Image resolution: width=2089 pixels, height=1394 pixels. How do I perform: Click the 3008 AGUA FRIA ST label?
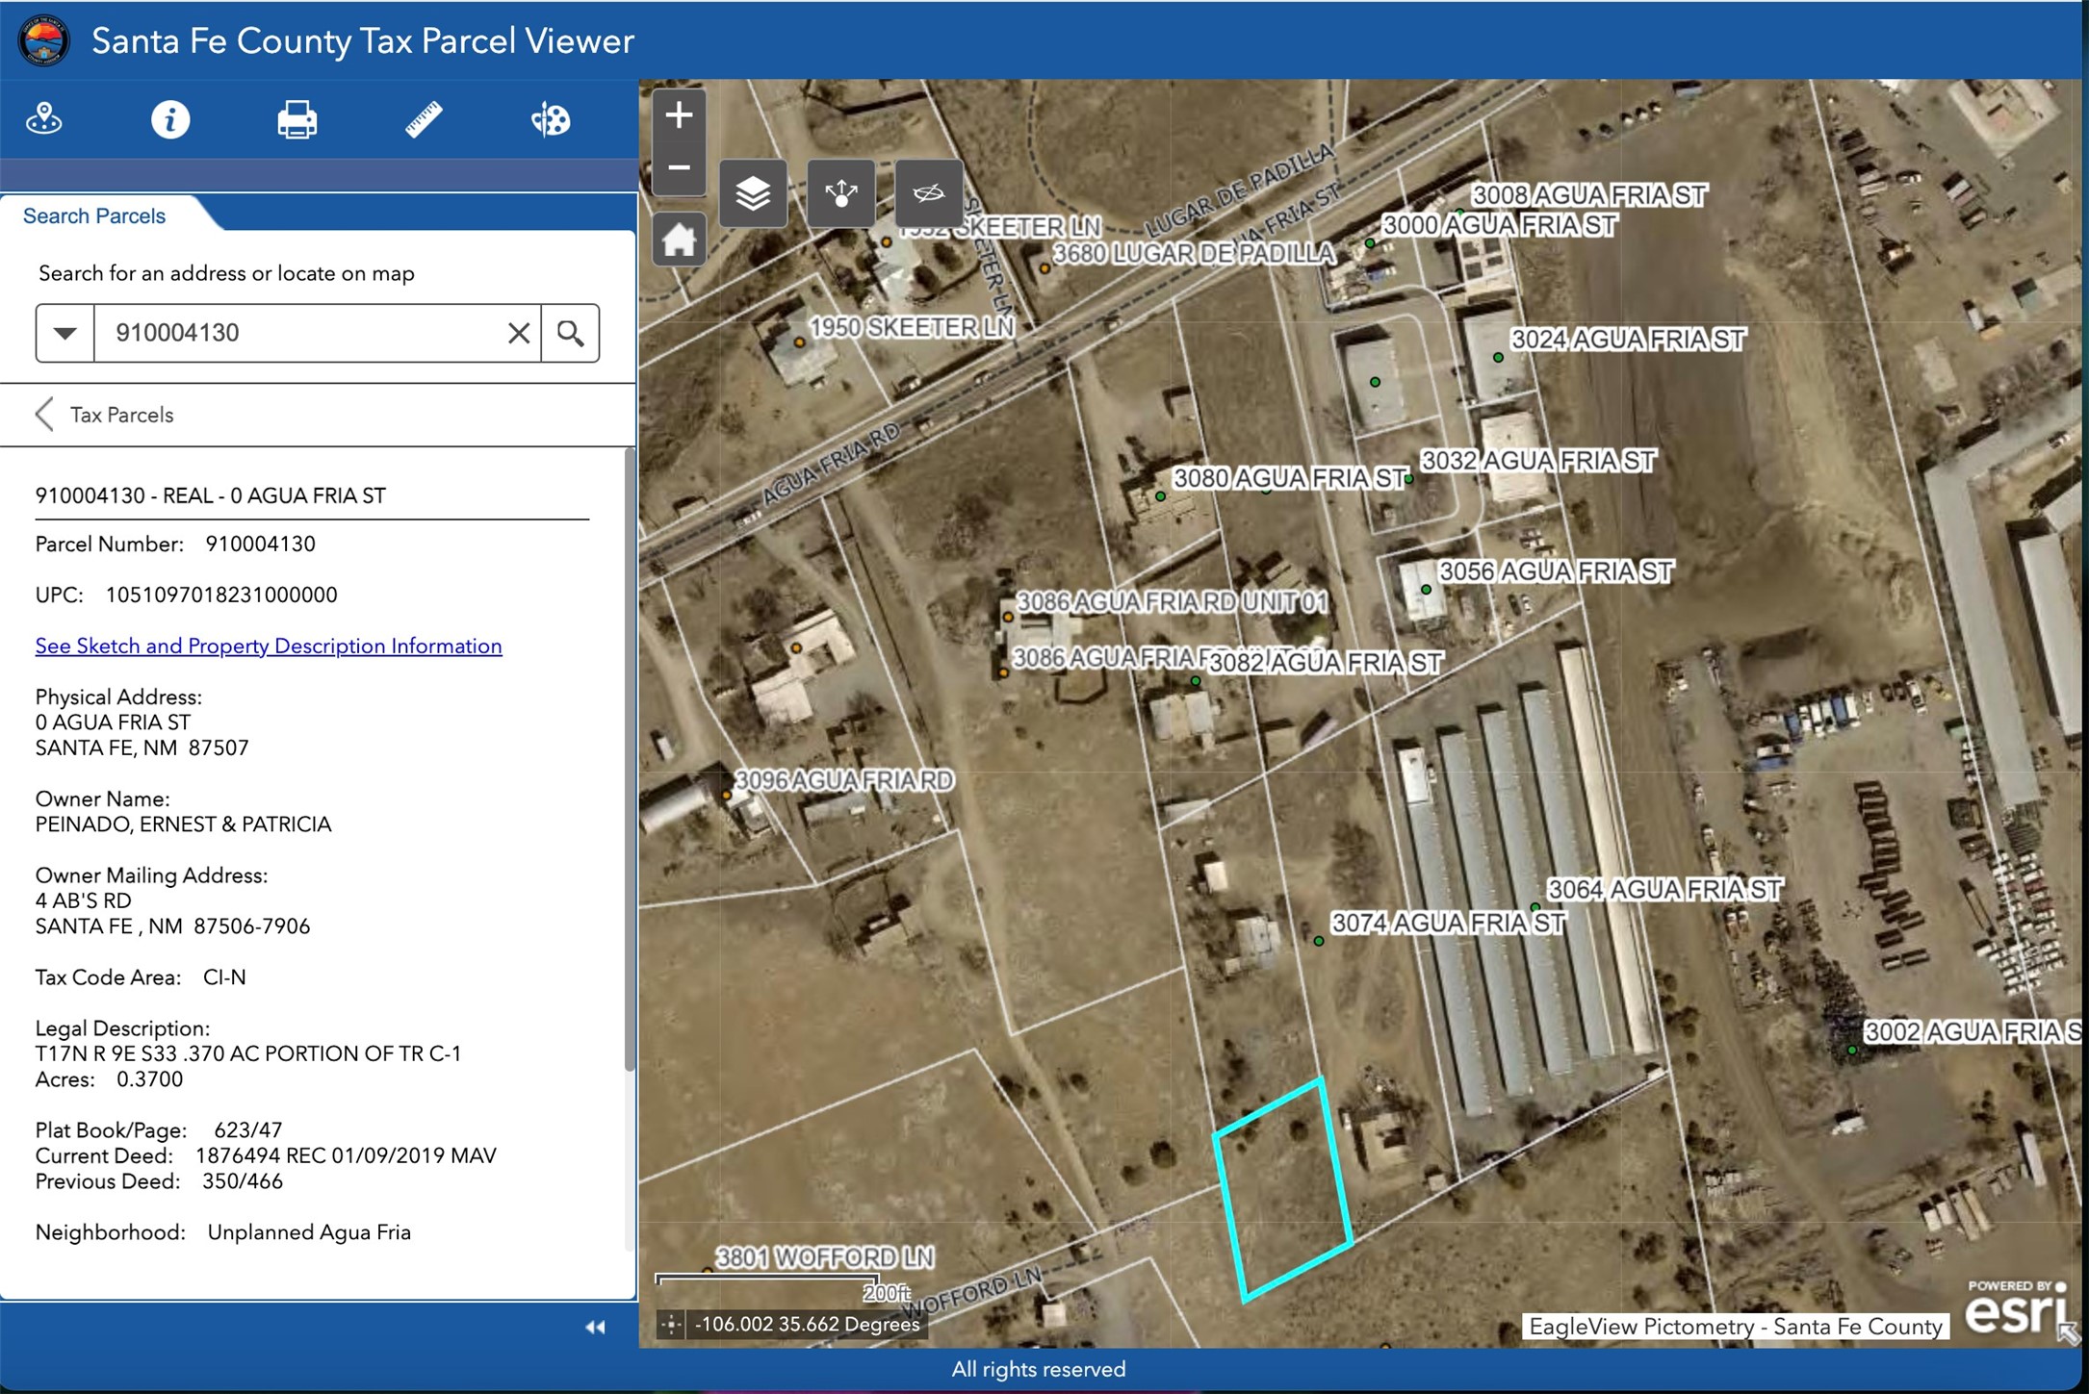tap(1589, 195)
